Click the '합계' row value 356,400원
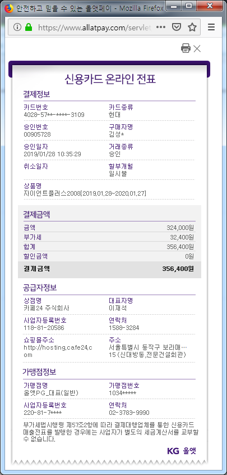 tap(180, 247)
